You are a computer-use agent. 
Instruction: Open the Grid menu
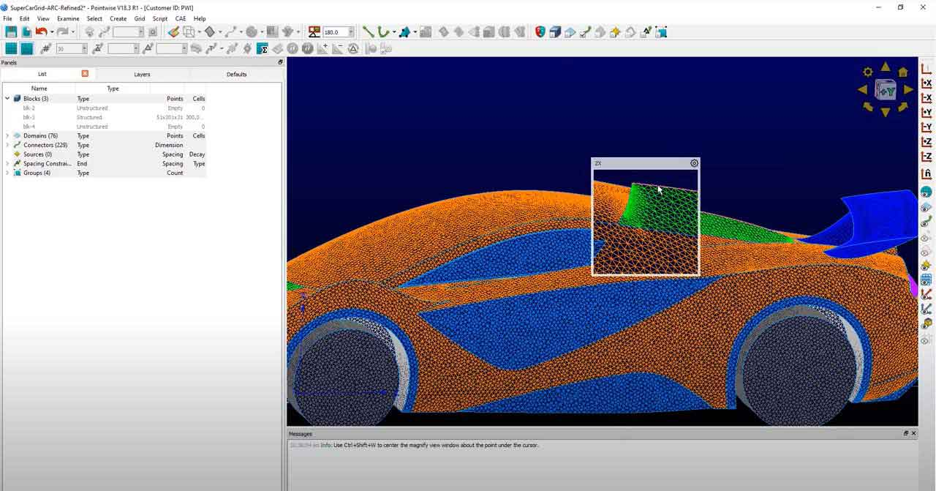click(139, 18)
